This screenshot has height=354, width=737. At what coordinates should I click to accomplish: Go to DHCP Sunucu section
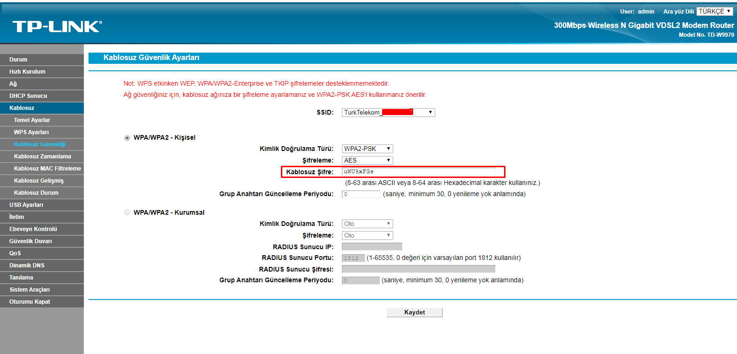pos(42,96)
